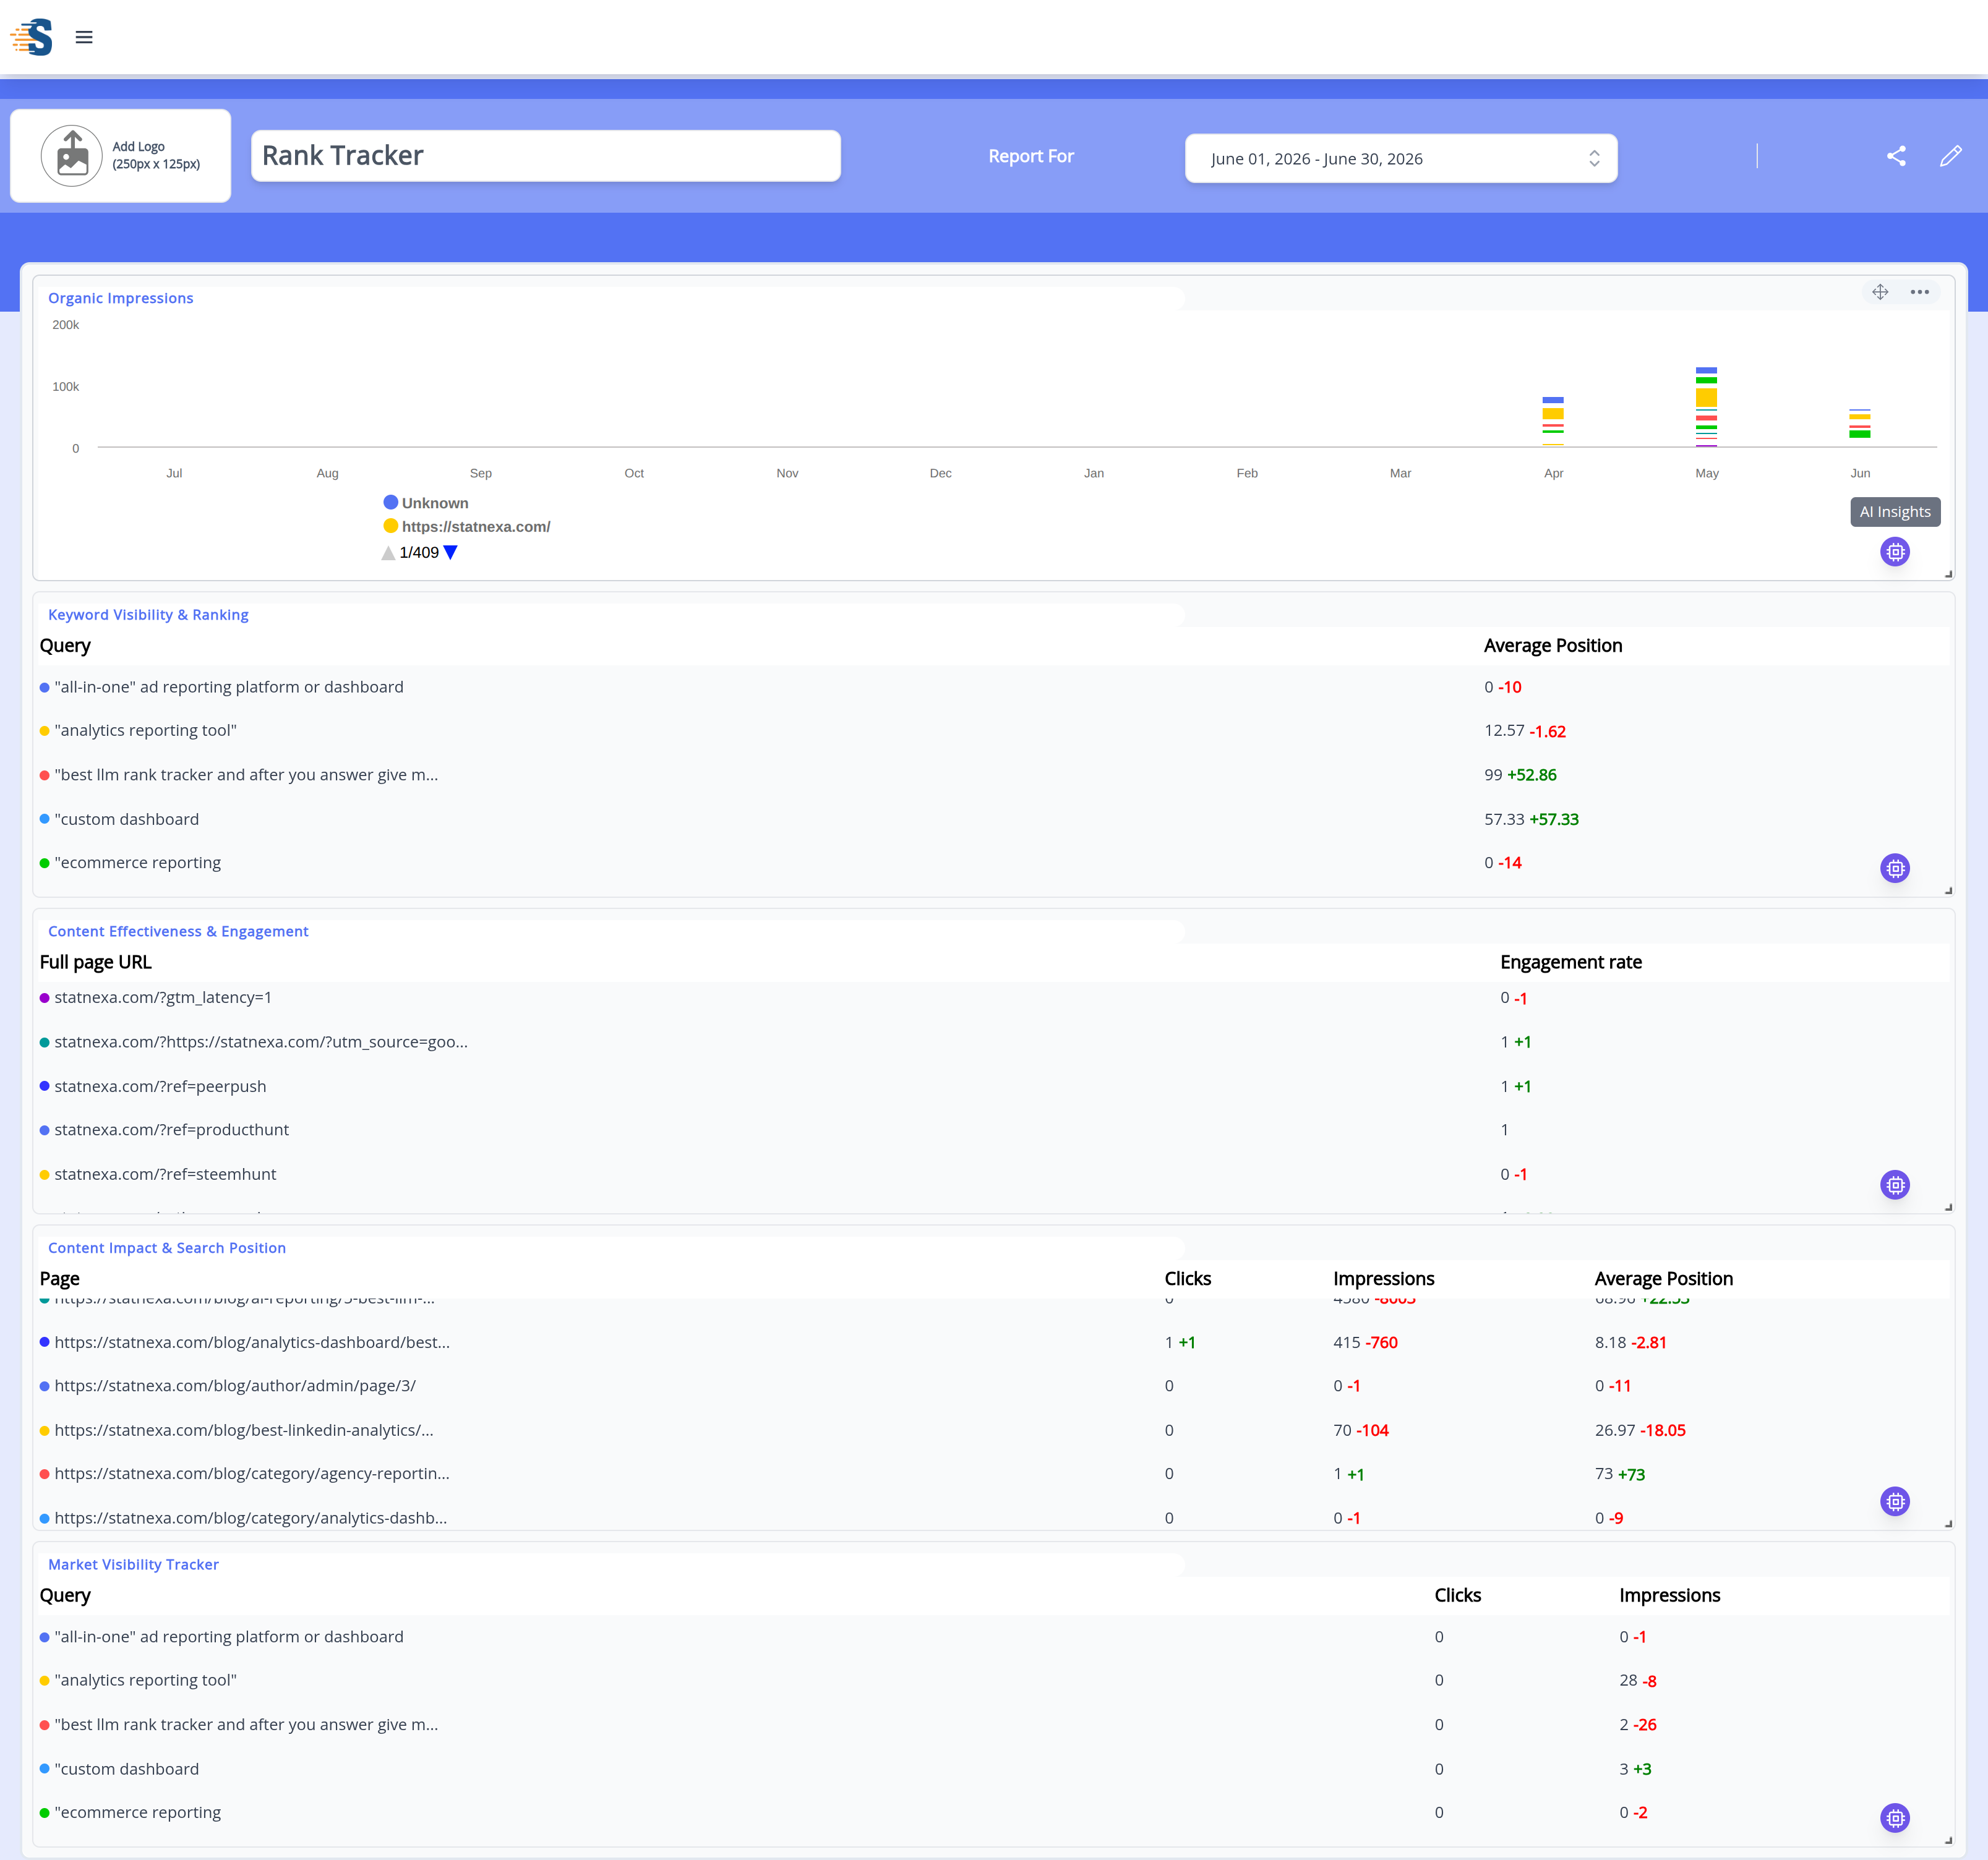Image resolution: width=1988 pixels, height=1860 pixels.
Task: Open the report date range dropdown
Action: 1401,158
